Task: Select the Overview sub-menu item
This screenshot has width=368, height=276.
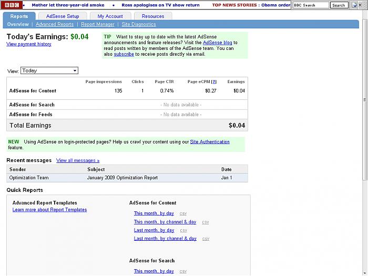Action: pos(18,24)
